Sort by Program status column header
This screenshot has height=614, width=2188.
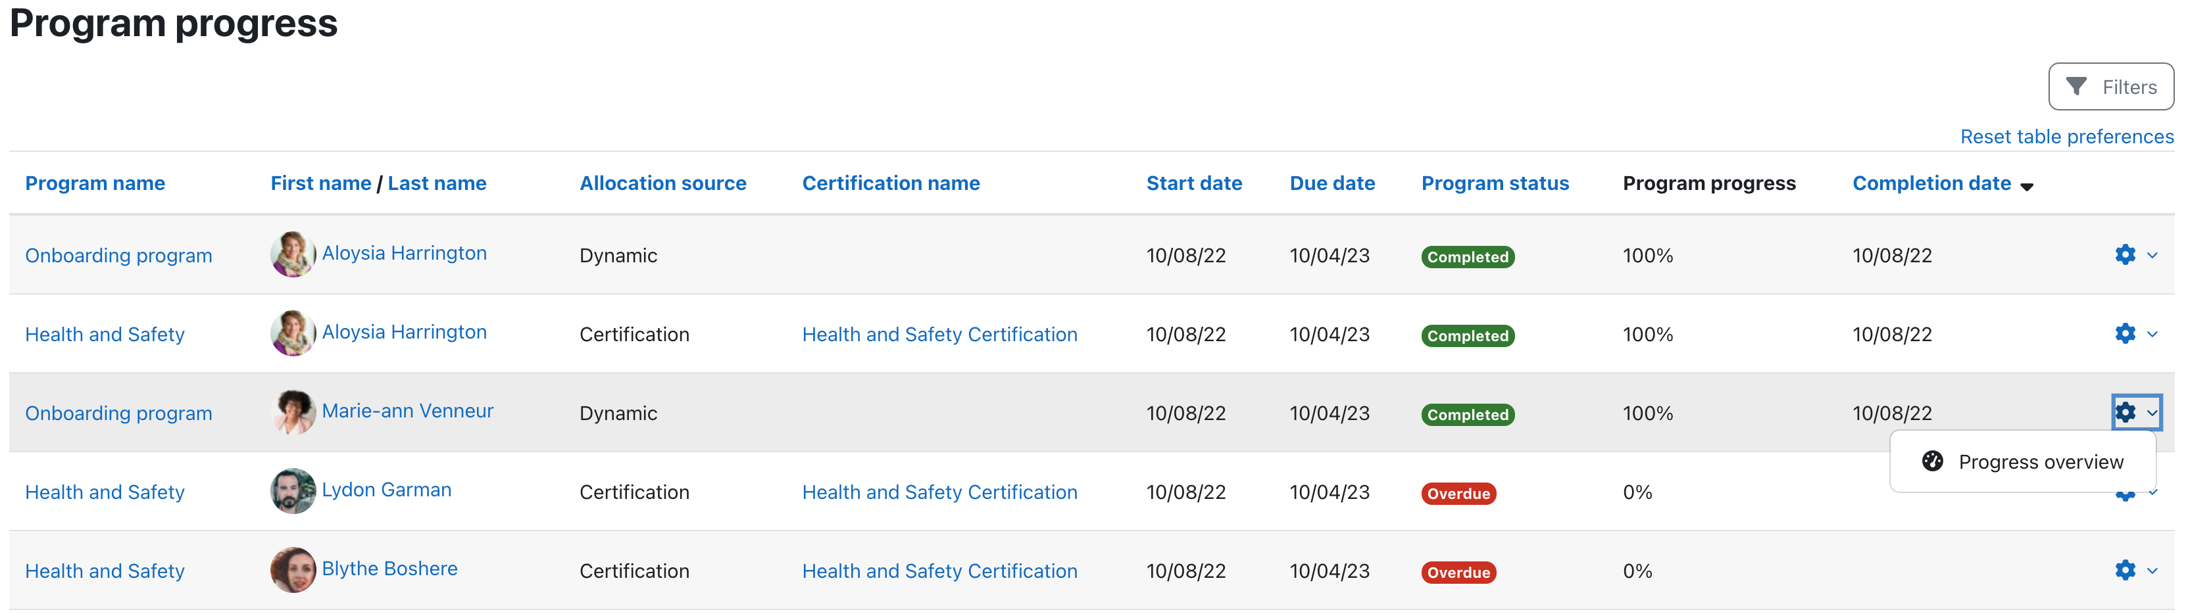(x=1495, y=183)
